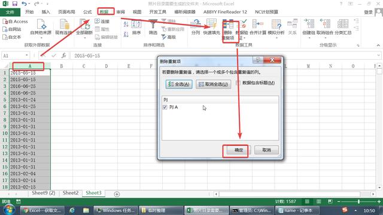Click the 确定 OK button

click(x=239, y=150)
